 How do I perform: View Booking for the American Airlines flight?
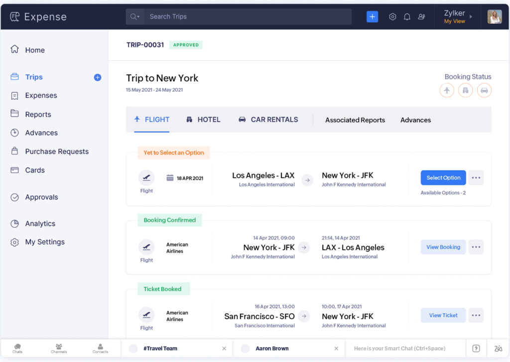pos(443,247)
